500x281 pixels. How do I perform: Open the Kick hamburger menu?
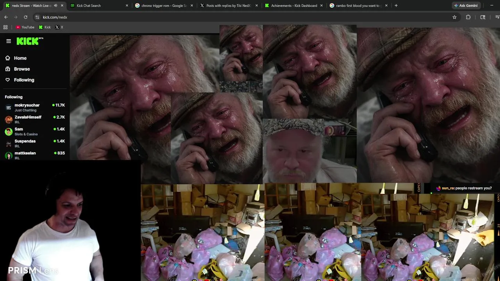click(x=9, y=41)
